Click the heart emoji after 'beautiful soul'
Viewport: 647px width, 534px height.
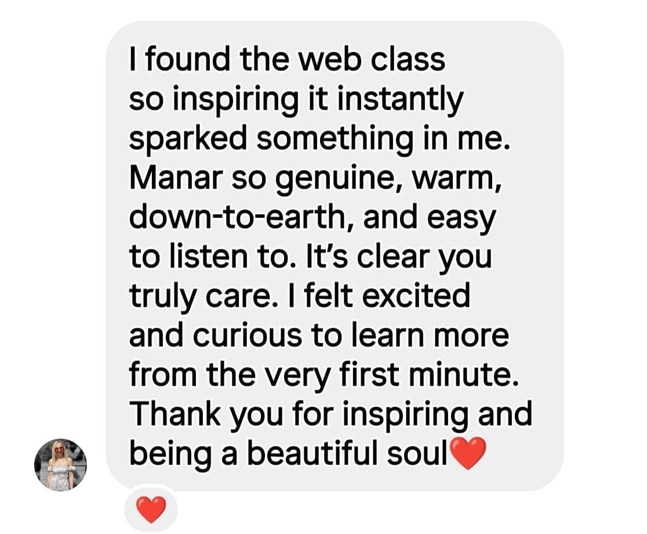pyautogui.click(x=467, y=455)
